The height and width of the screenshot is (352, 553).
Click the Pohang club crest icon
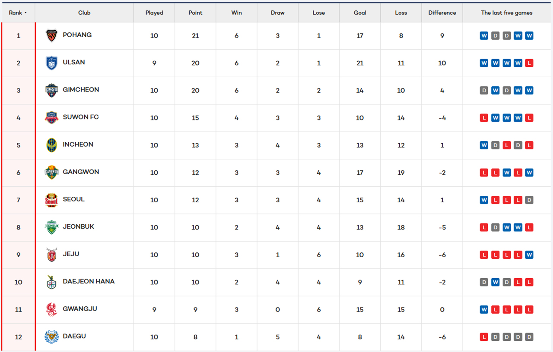[x=51, y=35]
